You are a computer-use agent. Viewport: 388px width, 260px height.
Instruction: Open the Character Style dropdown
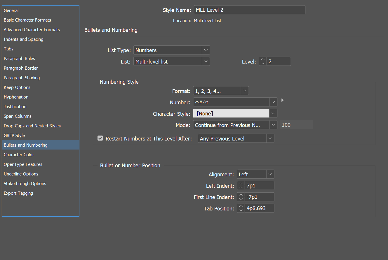coord(273,113)
